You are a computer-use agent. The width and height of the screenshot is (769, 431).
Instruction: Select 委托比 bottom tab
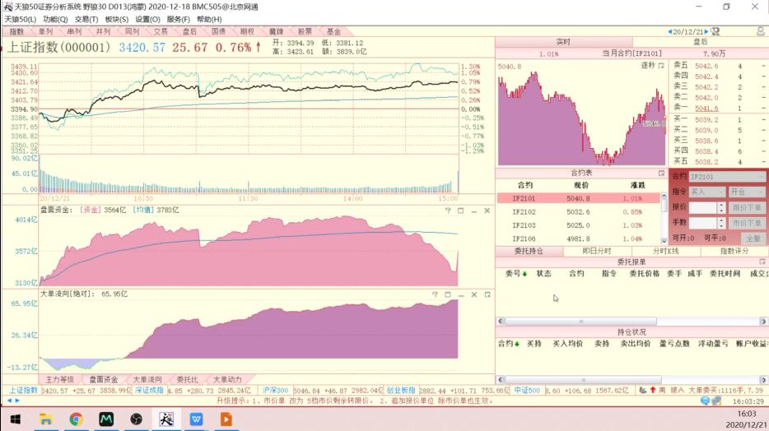(x=187, y=379)
